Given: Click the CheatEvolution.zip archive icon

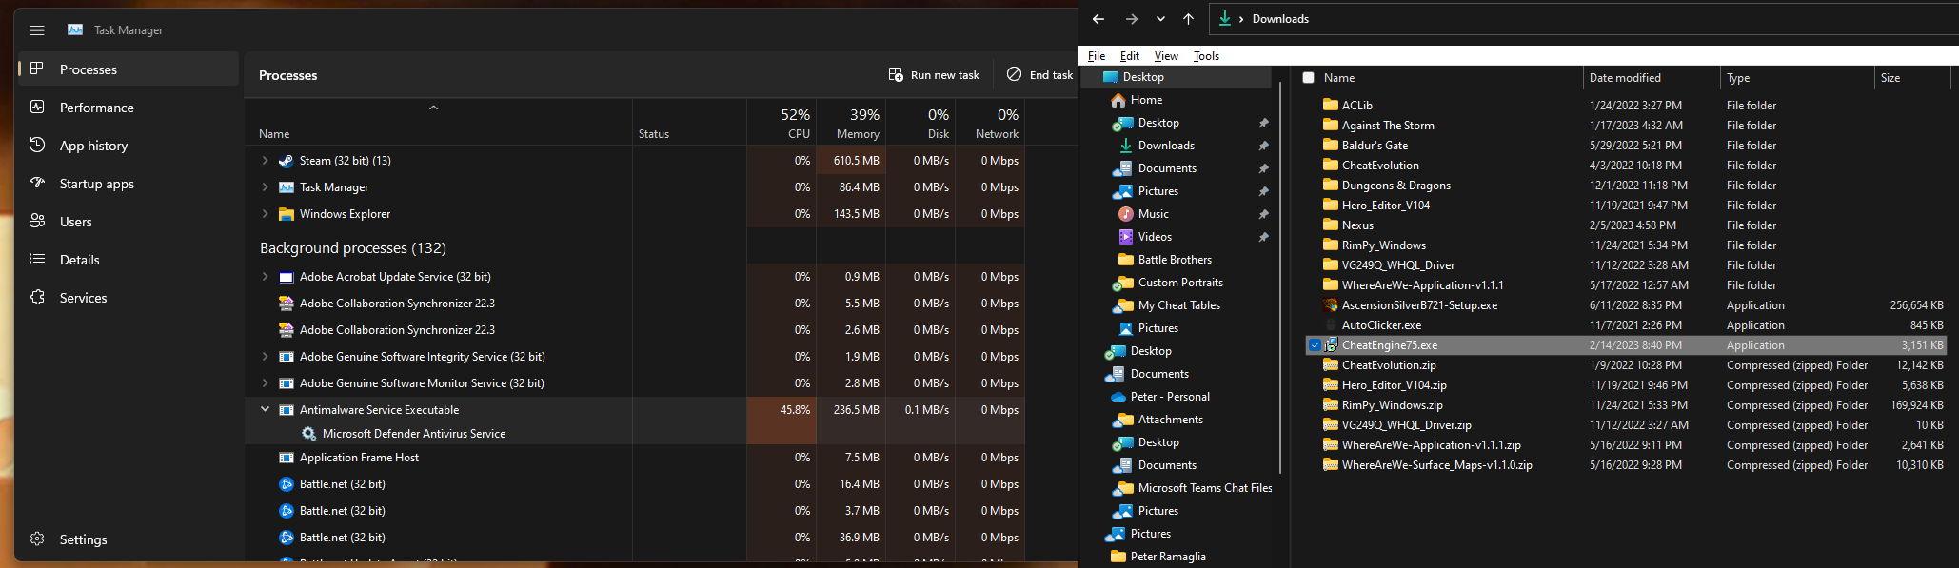Looking at the screenshot, I should coord(1331,365).
